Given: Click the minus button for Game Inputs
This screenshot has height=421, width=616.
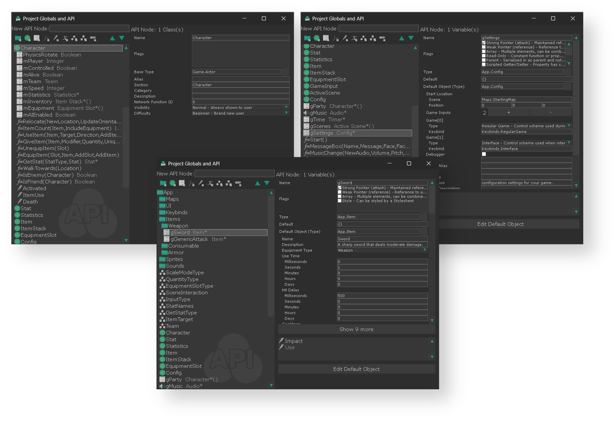Looking at the screenshot, I should [x=550, y=112].
